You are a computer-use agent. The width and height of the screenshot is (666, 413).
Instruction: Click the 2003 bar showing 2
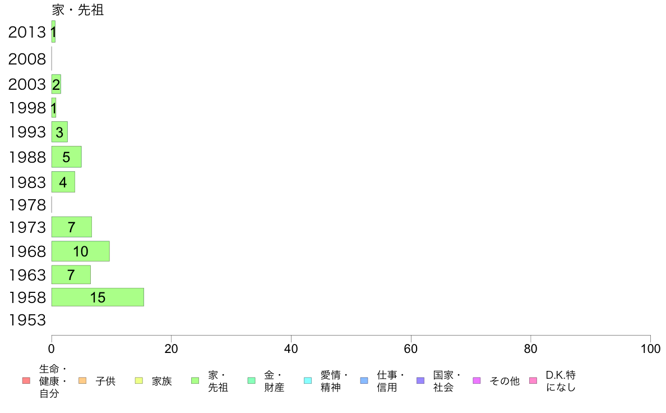[x=56, y=84]
